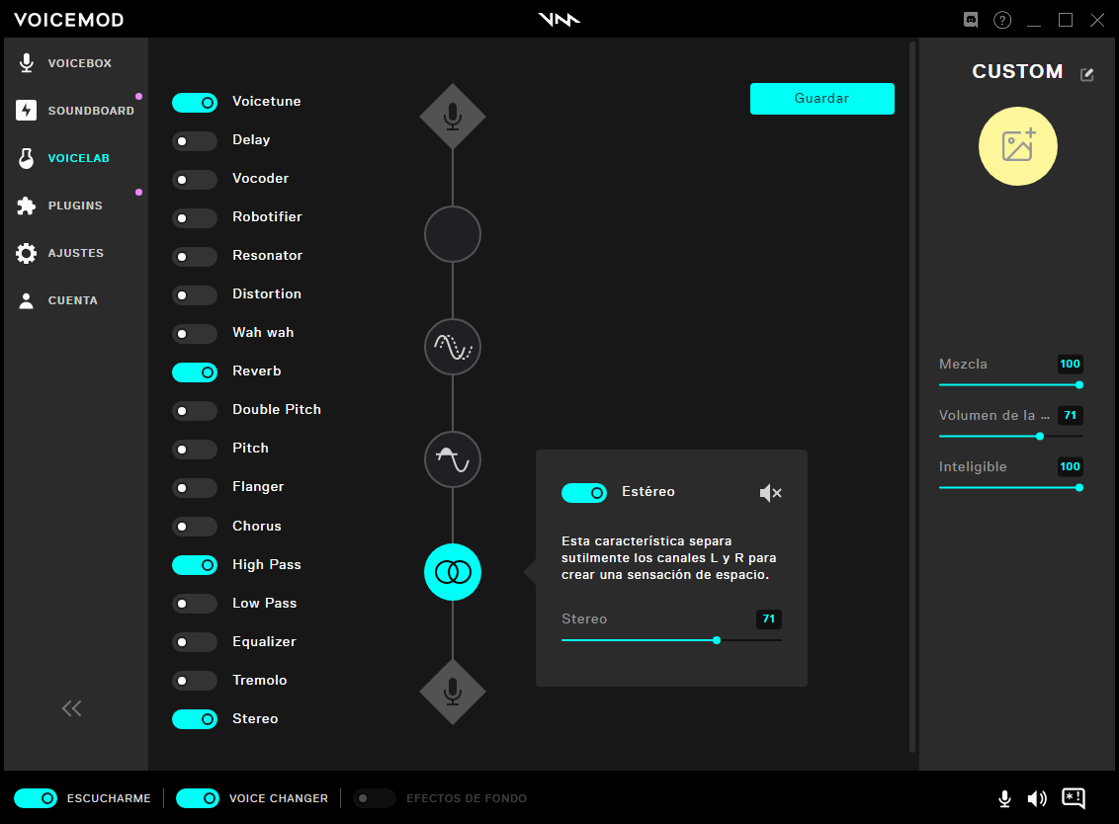
Task: Adjust the Stereo slider handle
Action: [717, 640]
